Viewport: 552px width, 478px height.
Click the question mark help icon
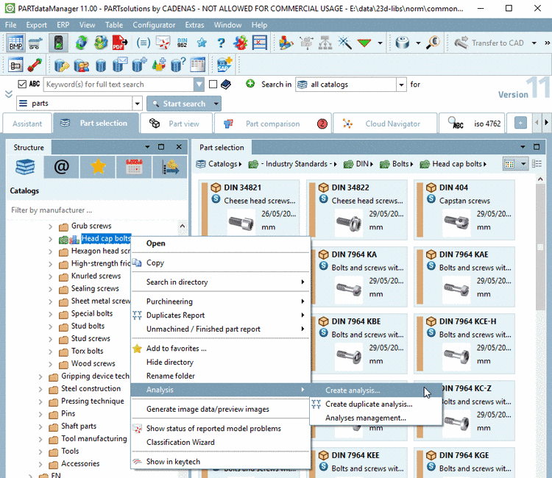(221, 43)
